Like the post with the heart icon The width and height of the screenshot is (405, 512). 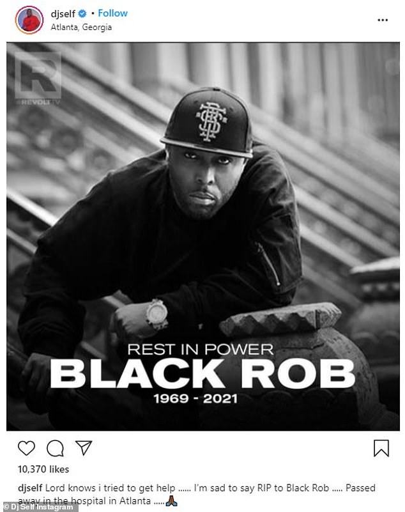coord(26,448)
